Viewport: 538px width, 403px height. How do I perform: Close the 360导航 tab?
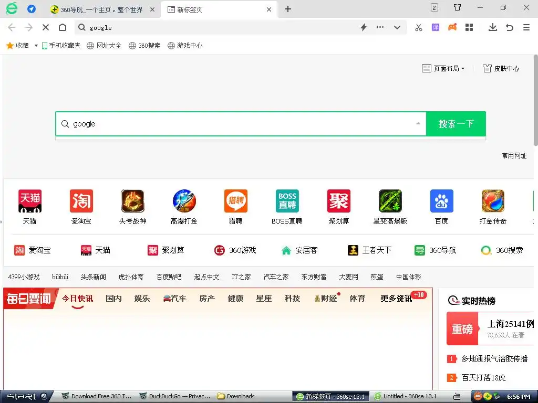(152, 9)
